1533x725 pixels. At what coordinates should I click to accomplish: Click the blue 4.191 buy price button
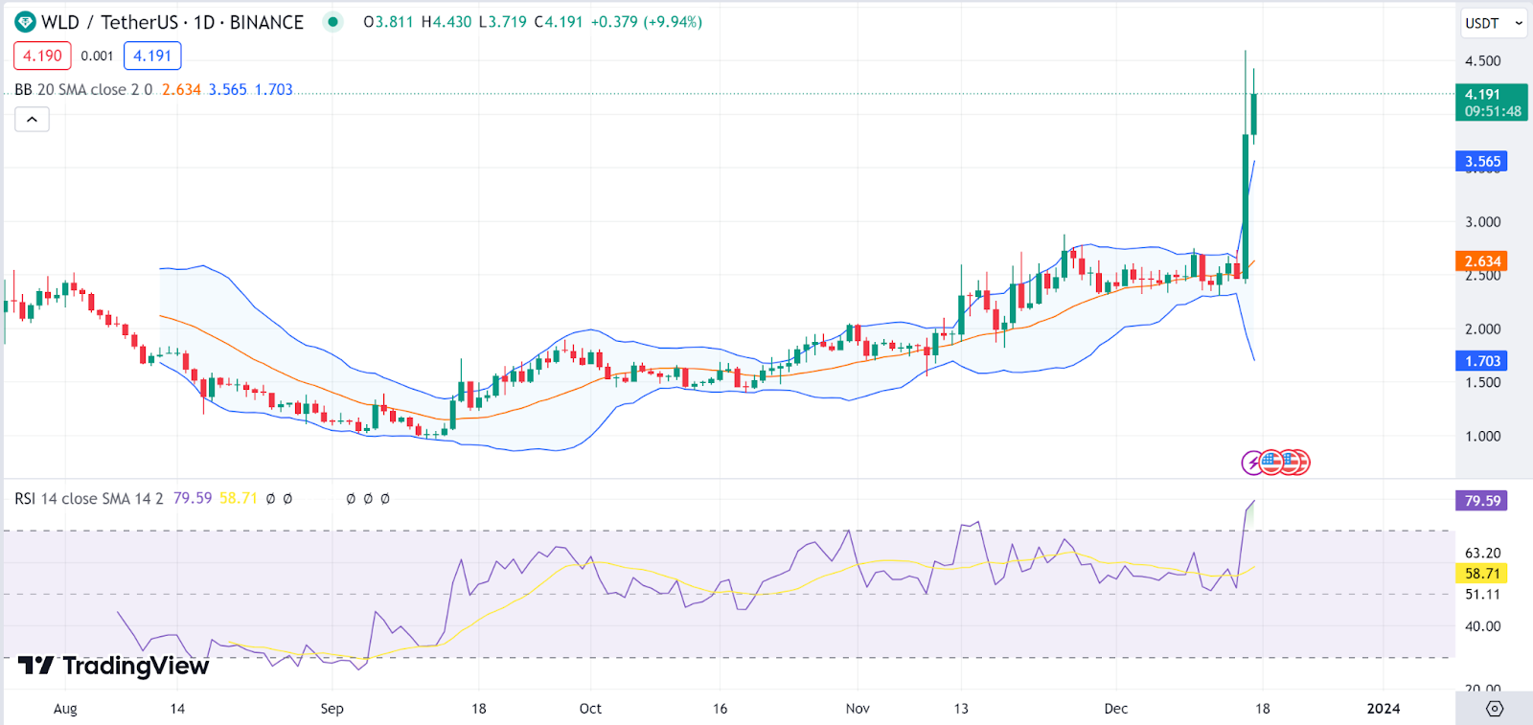pyautogui.click(x=152, y=56)
